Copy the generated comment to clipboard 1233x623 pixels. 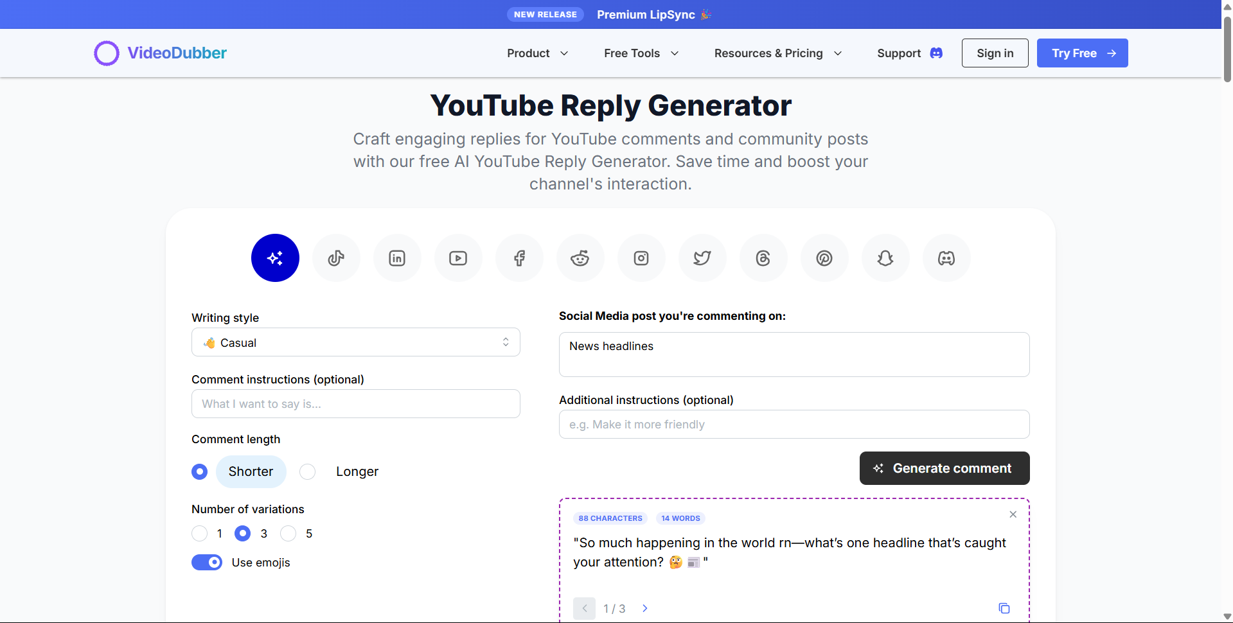(1004, 608)
